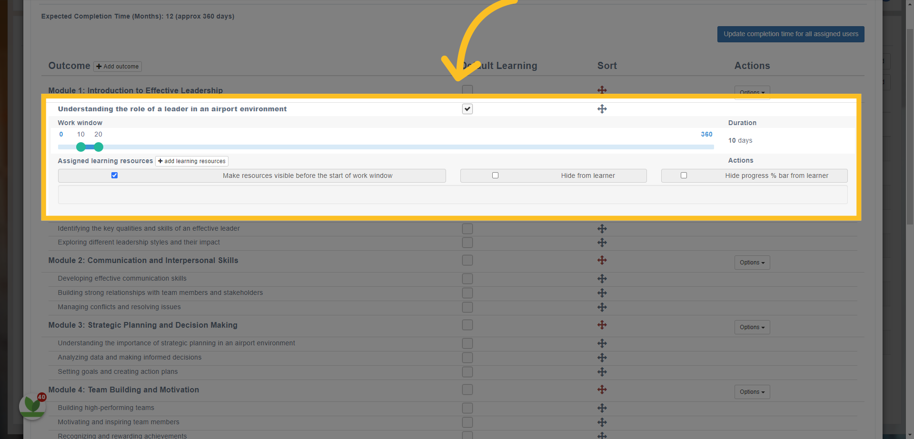Click move icon for Understanding the role of a leader
The image size is (914, 439).
click(x=602, y=109)
